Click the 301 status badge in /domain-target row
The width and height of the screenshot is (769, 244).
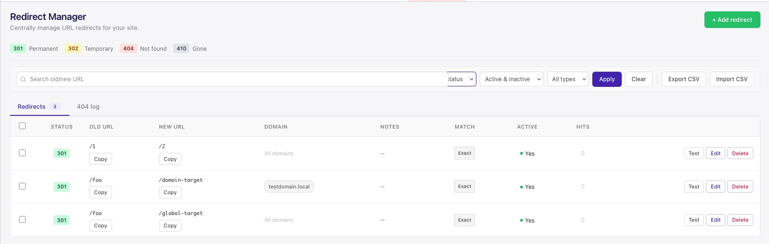coord(62,187)
